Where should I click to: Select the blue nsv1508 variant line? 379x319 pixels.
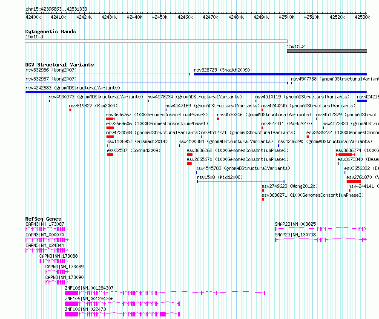click(x=241, y=181)
